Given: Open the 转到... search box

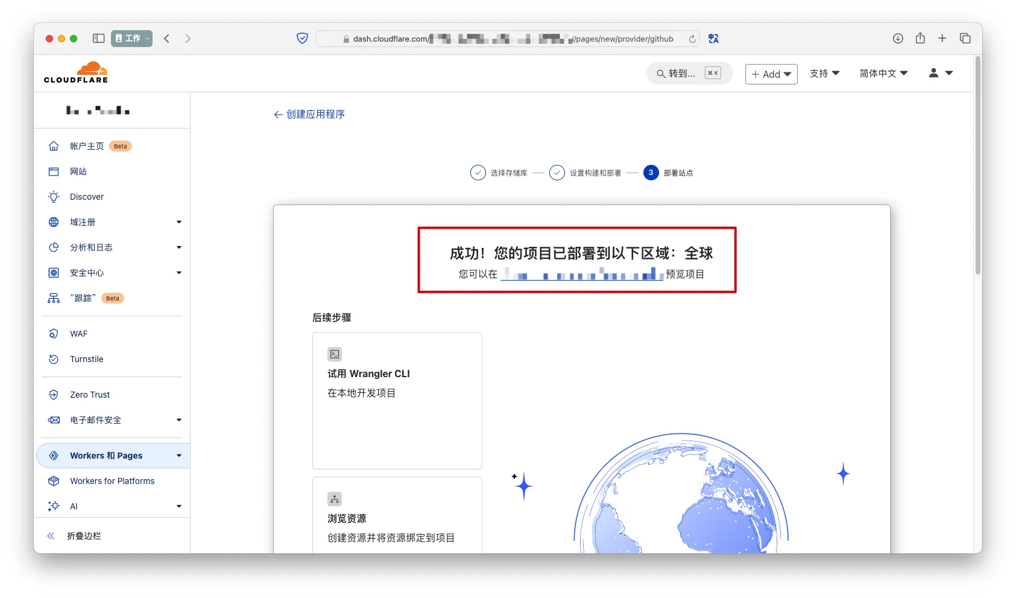Looking at the screenshot, I should tap(689, 74).
